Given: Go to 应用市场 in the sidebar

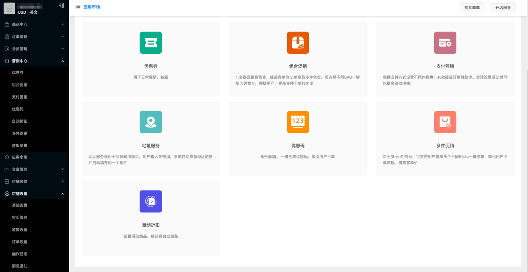Looking at the screenshot, I should [20, 157].
